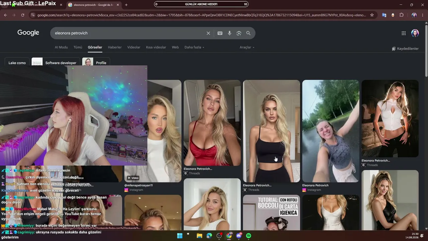
Task: Launch Microsoft Edge from the taskbar
Action: pos(209,236)
